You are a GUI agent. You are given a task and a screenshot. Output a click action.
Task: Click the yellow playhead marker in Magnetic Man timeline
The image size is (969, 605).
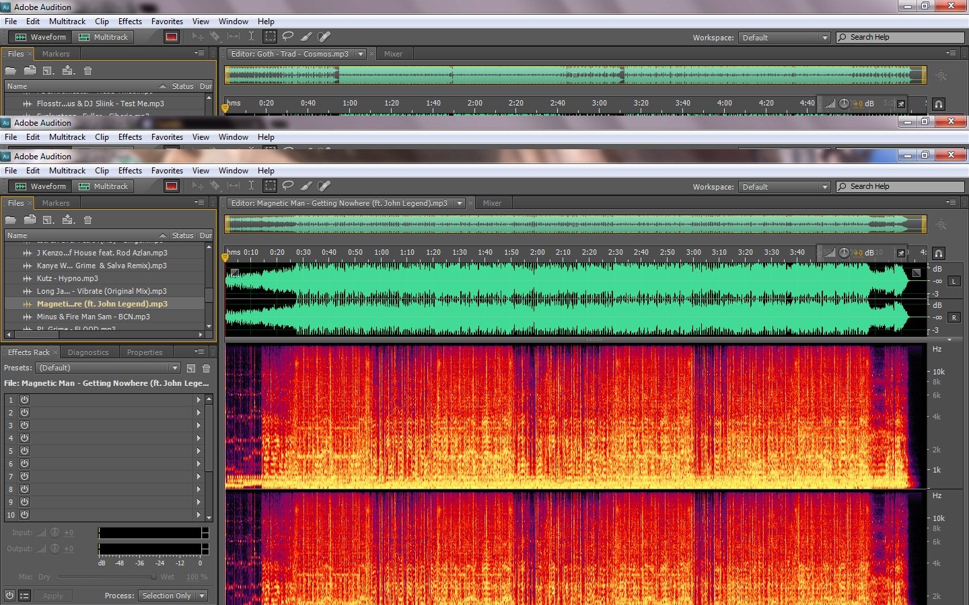coord(225,257)
